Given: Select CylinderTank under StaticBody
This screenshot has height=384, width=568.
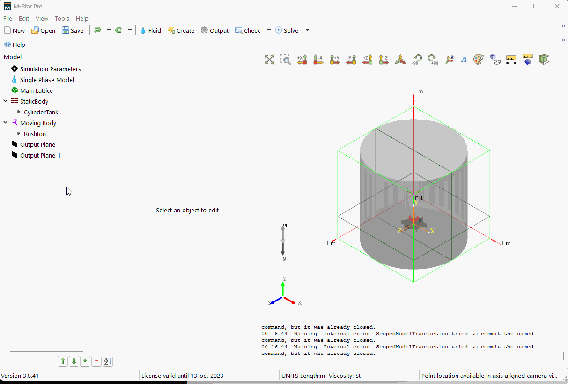Looking at the screenshot, I should point(37,112).
